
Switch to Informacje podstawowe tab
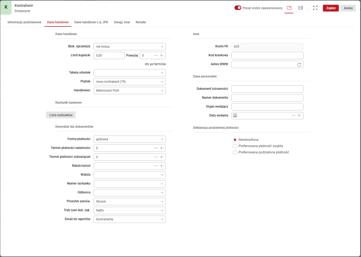click(x=24, y=22)
